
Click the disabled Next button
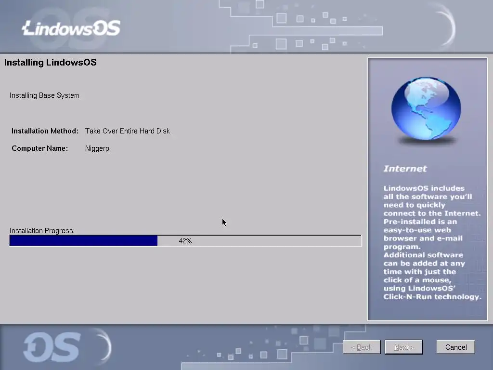point(404,347)
